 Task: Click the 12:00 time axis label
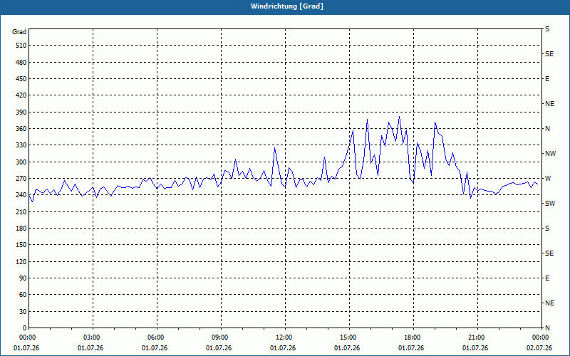pyautogui.click(x=284, y=337)
